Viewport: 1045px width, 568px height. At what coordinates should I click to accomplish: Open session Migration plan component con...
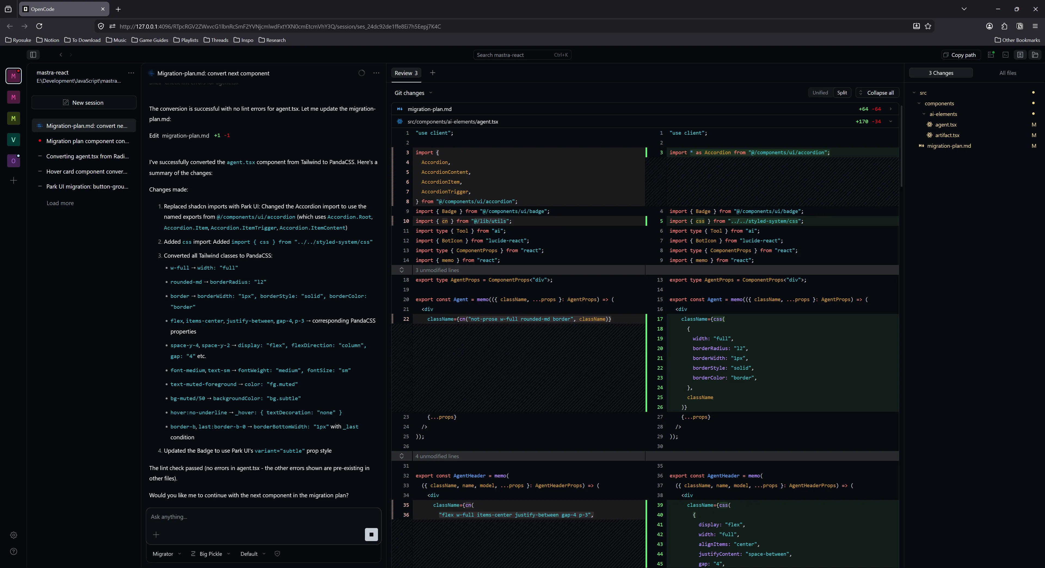pos(84,141)
